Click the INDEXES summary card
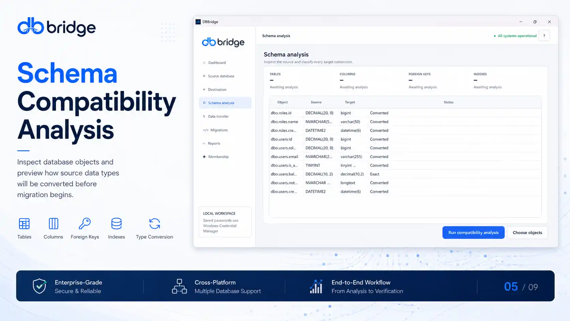Image resolution: width=570 pixels, height=321 pixels. click(x=487, y=81)
